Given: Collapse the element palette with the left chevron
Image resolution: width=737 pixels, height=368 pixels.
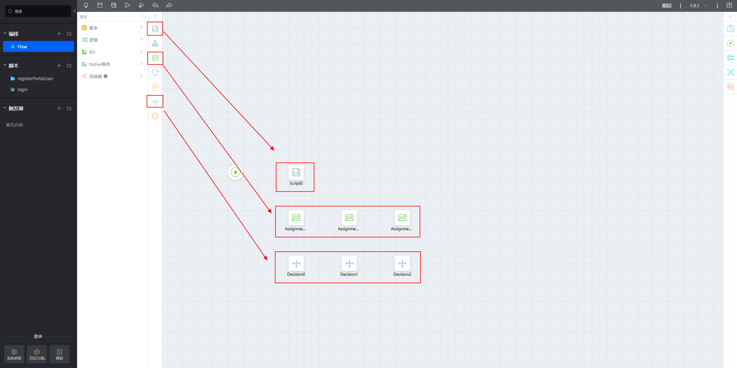Looking at the screenshot, I should [x=155, y=16].
